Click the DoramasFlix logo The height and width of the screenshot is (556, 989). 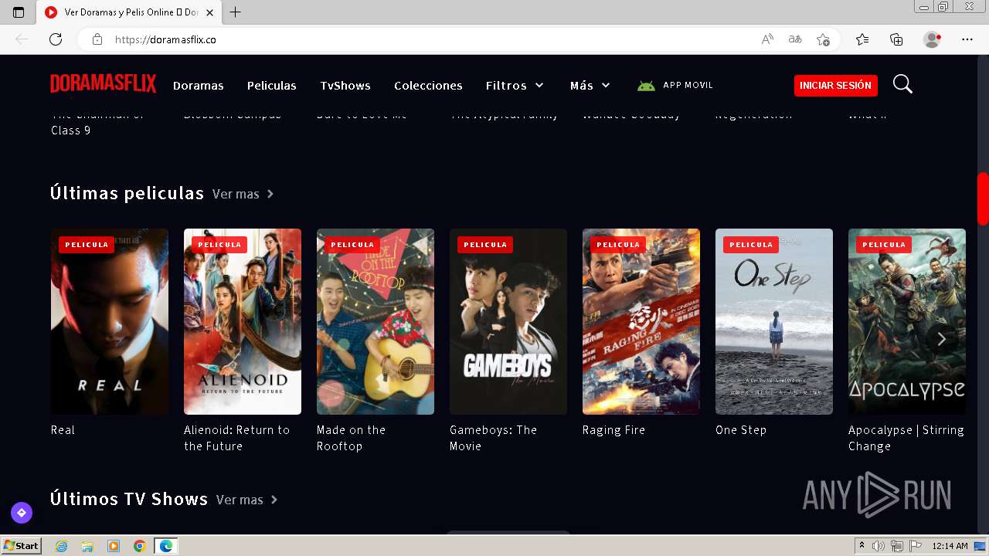click(103, 84)
